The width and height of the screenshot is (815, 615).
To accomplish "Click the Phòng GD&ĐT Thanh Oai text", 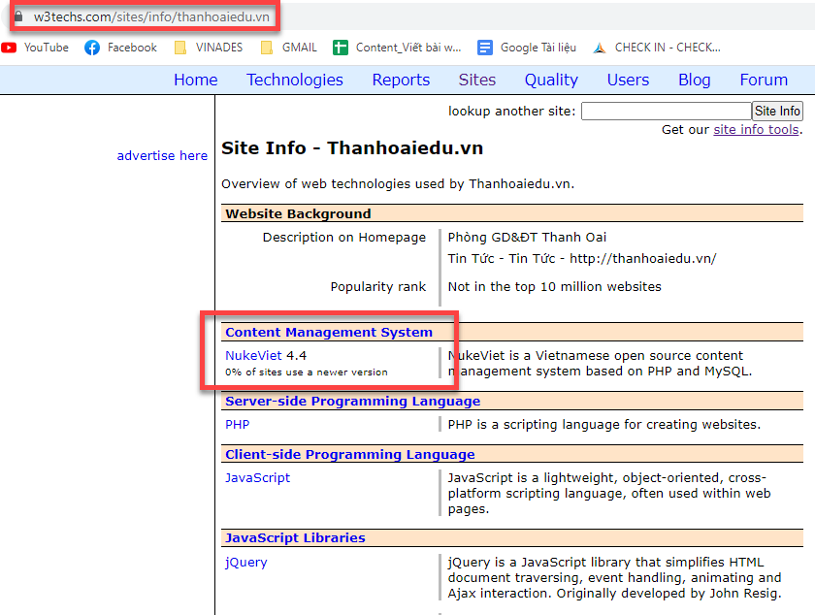I will pyautogui.click(x=527, y=237).
